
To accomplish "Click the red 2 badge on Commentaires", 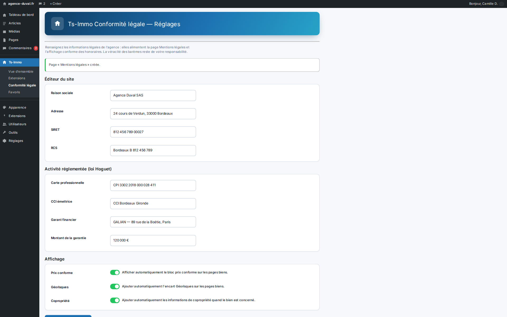I will coord(36,48).
